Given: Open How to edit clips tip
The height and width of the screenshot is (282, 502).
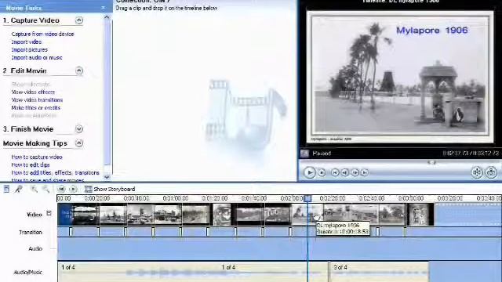Looking at the screenshot, I should tap(31, 165).
